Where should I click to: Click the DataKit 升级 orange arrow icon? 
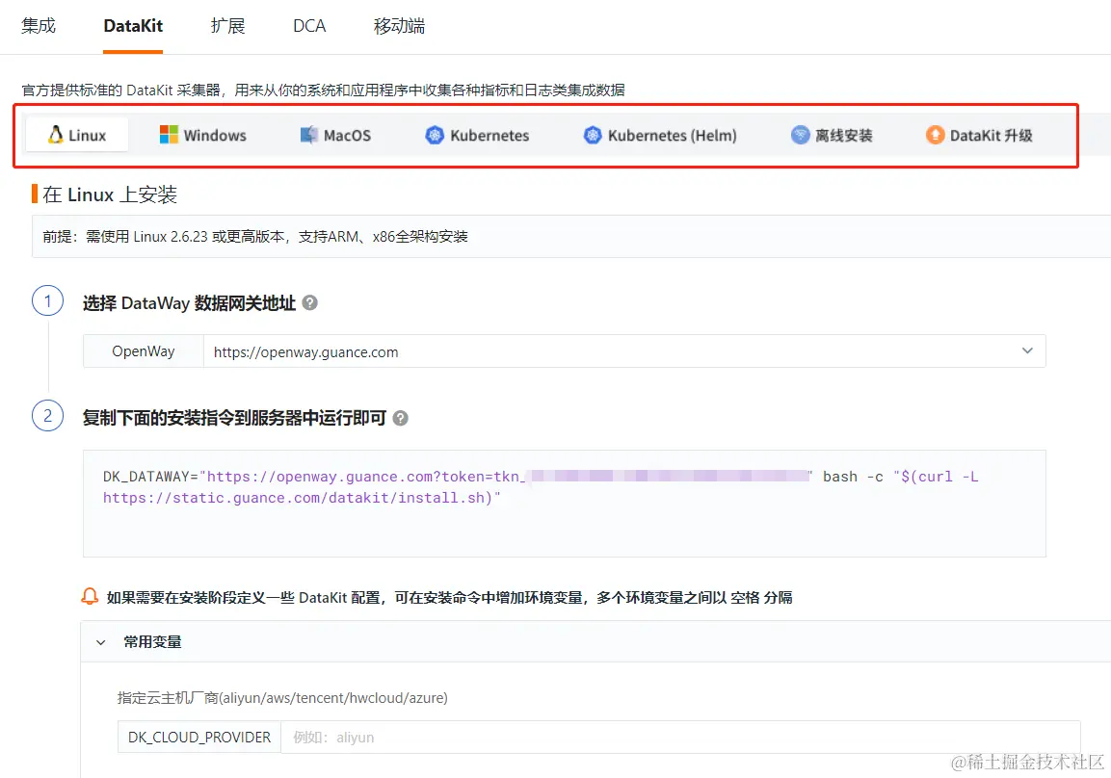936,135
